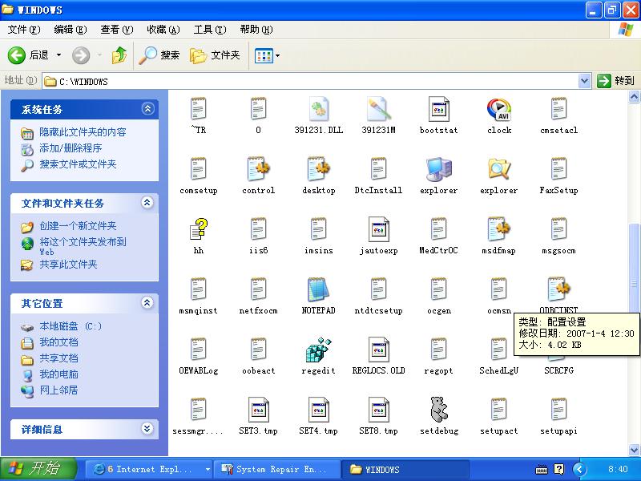Screen dimensions: 641x481
Task: Open the 开始 Start button
Action: 38,469
